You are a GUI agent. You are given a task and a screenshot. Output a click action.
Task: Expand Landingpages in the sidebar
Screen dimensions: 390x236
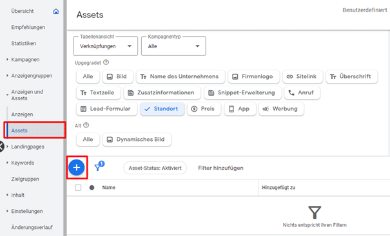click(8, 147)
